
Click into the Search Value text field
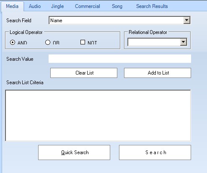(120, 59)
